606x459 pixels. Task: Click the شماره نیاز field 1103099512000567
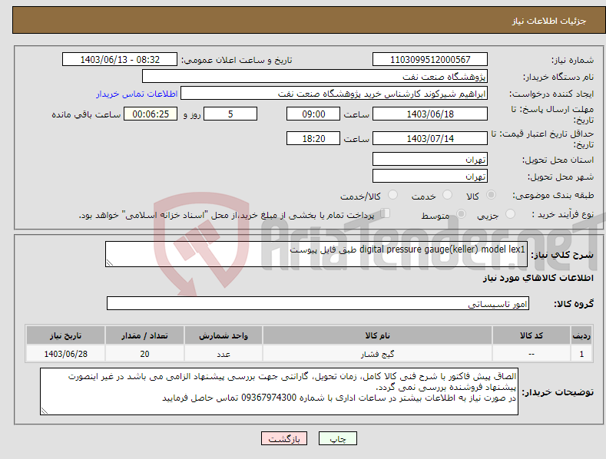(430, 60)
